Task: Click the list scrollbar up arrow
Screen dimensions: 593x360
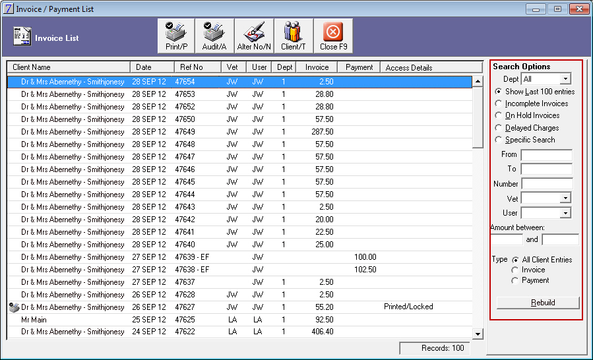Action: [x=478, y=81]
